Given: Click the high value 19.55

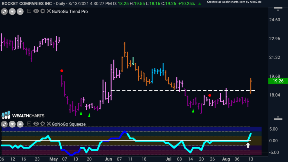Looking at the screenshot, I should pos(139,4).
